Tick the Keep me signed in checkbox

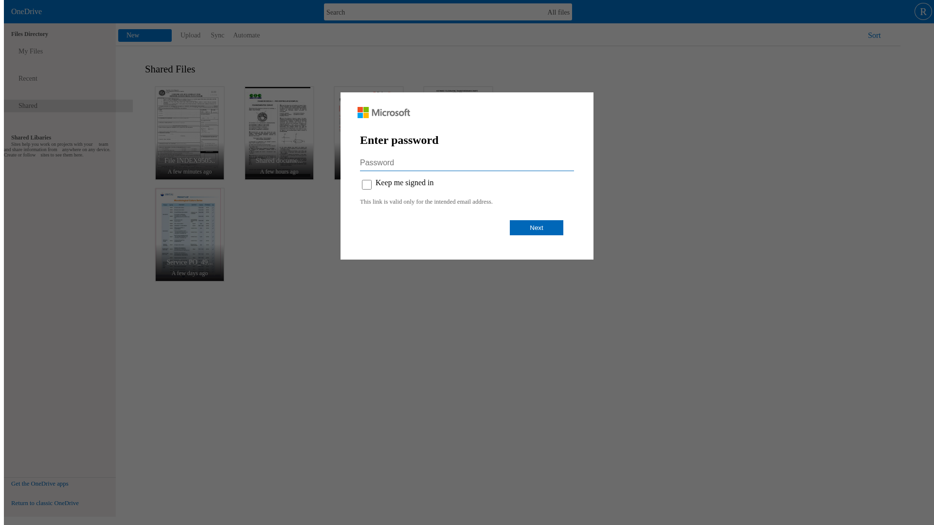[x=367, y=184]
